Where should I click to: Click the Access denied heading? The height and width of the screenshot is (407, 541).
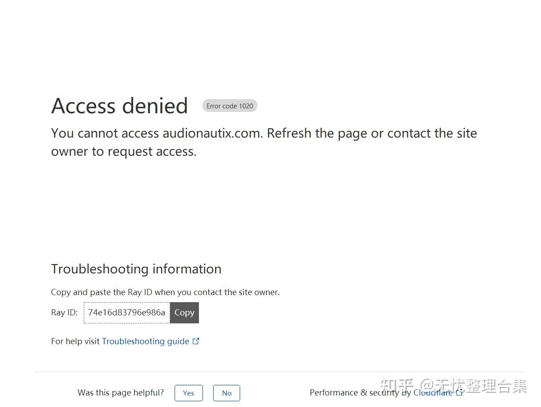[120, 106]
